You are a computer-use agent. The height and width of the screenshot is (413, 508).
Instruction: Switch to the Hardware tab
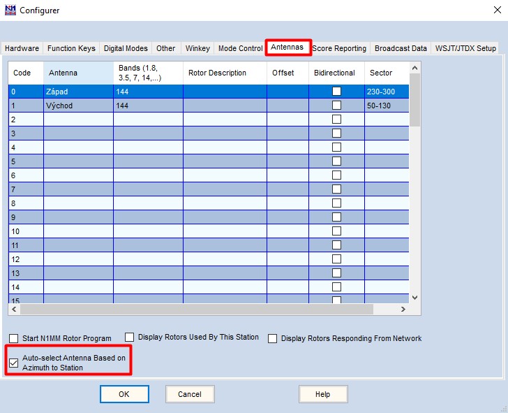click(22, 48)
